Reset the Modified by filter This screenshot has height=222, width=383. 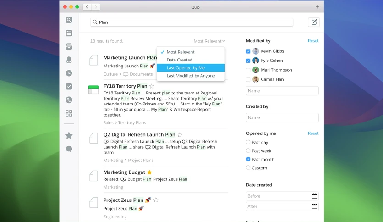[313, 41]
